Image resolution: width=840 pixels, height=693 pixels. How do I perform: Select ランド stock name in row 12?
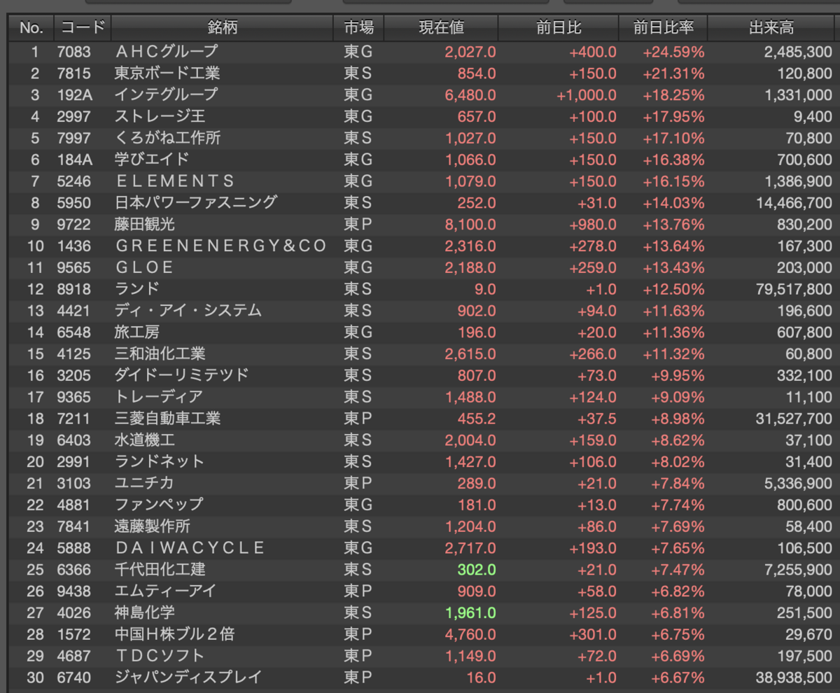[137, 289]
